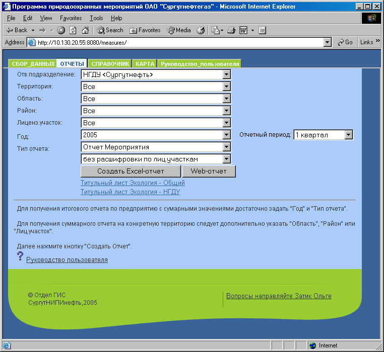384x352 pixels.
Task: Open the View menu
Action: (46, 18)
